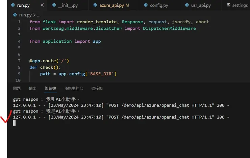The width and height of the screenshot is (250, 158).
Task: Click the breadcrumb Python file icon
Action: pyautogui.click(x=15, y=15)
